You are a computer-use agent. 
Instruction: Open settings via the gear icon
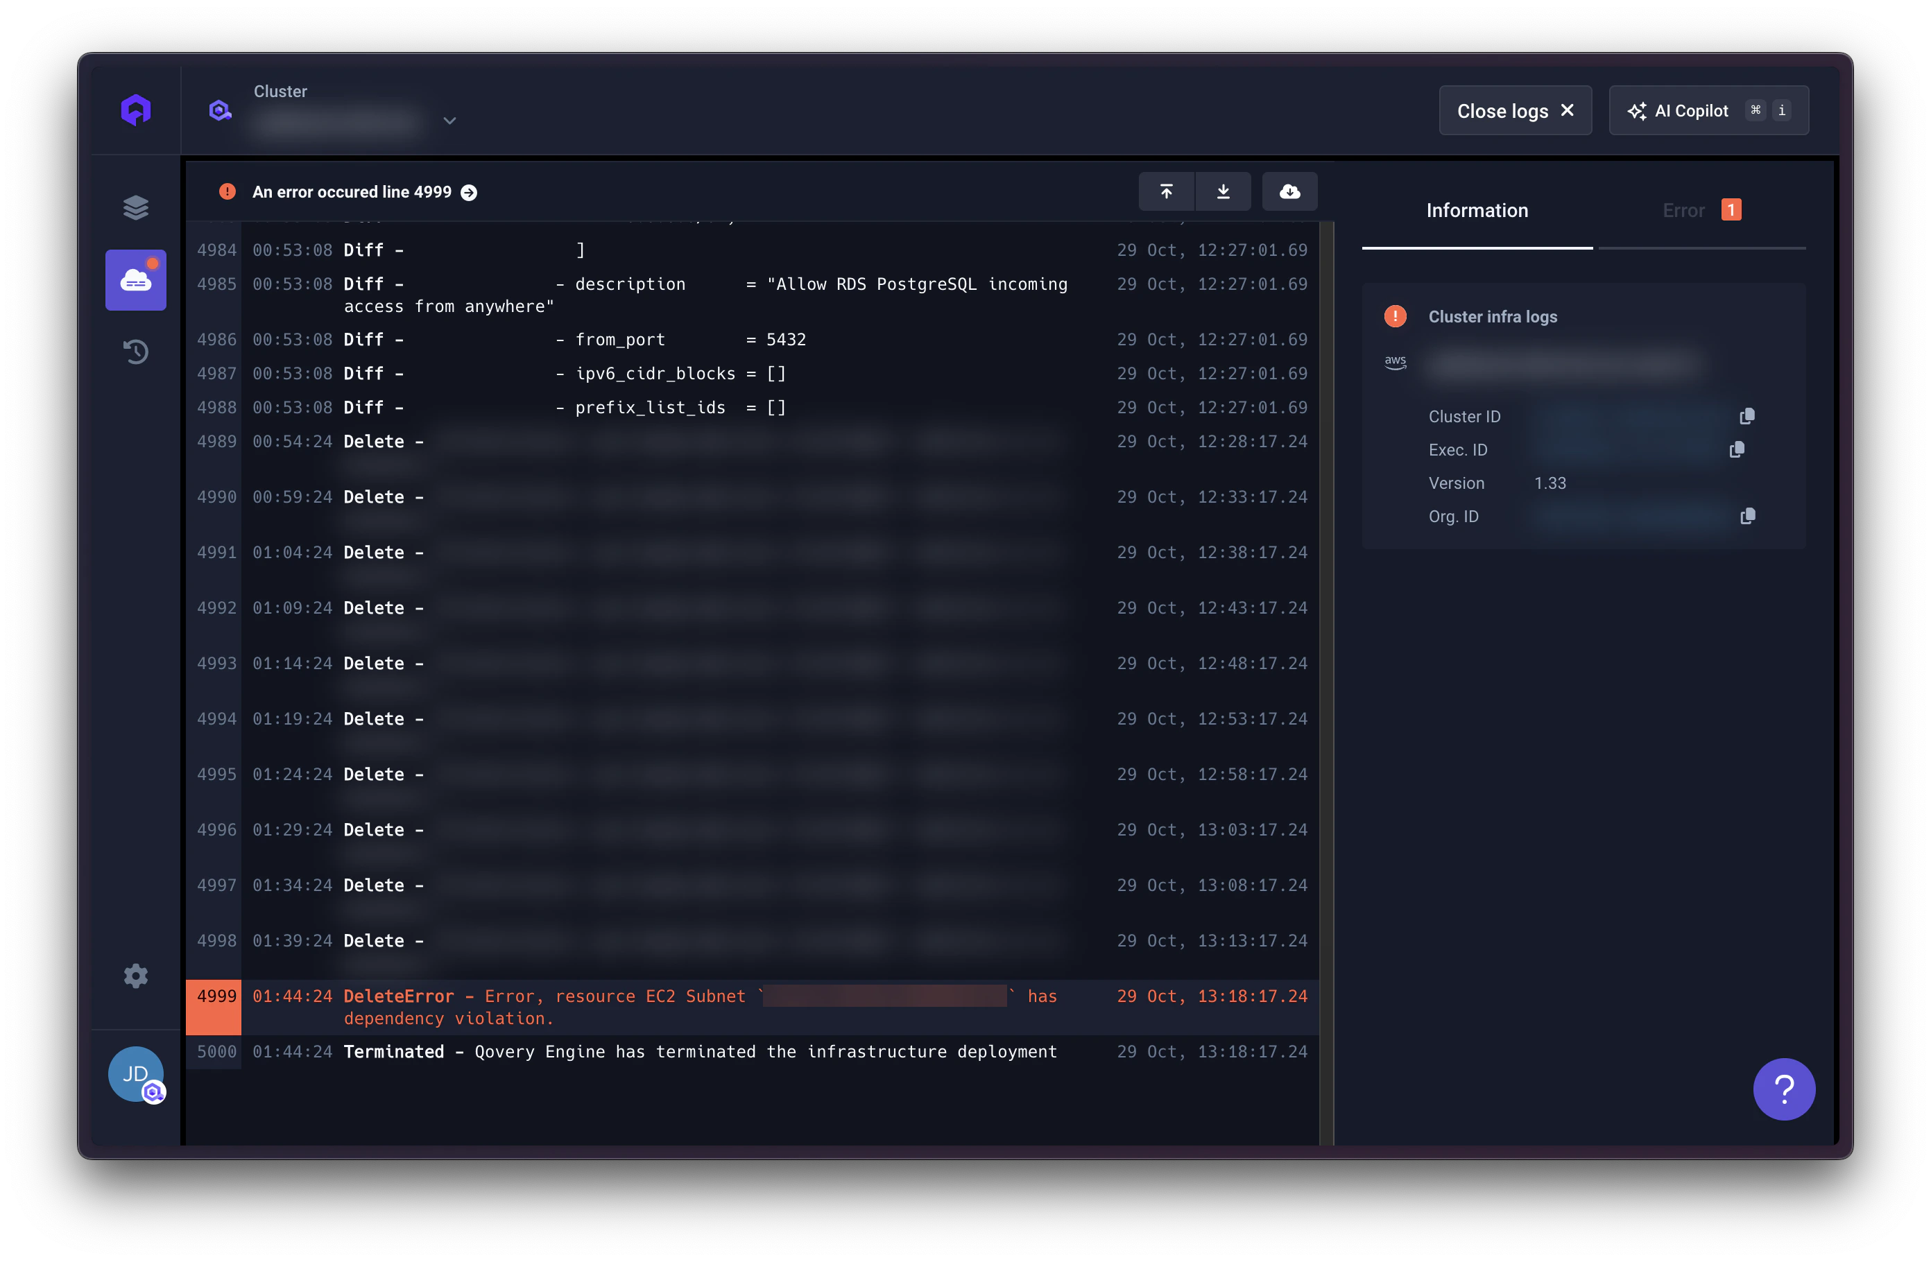pyautogui.click(x=135, y=976)
